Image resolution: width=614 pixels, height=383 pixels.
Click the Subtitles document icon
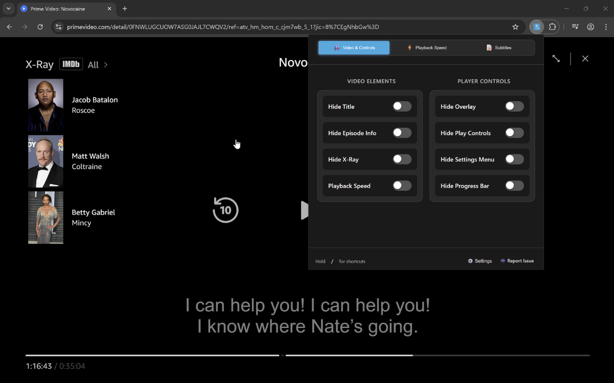tap(490, 47)
